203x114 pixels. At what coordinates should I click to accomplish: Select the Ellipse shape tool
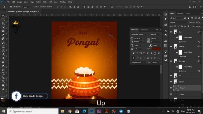(x=3, y=81)
